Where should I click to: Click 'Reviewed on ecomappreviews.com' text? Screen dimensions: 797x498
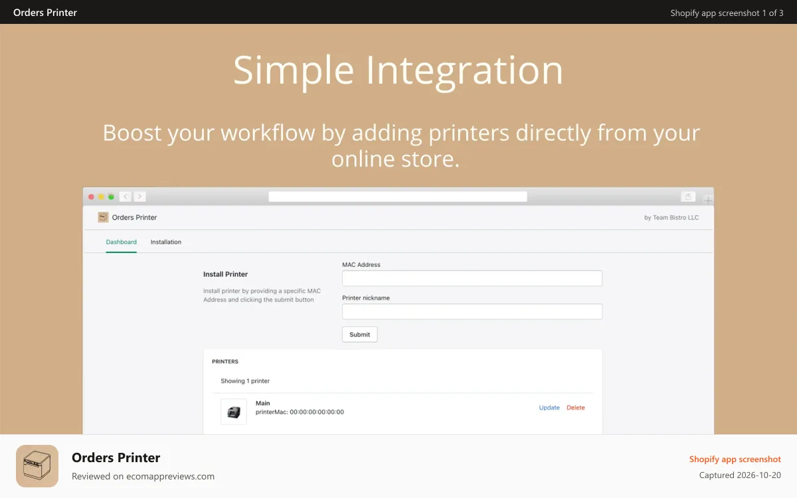click(143, 476)
